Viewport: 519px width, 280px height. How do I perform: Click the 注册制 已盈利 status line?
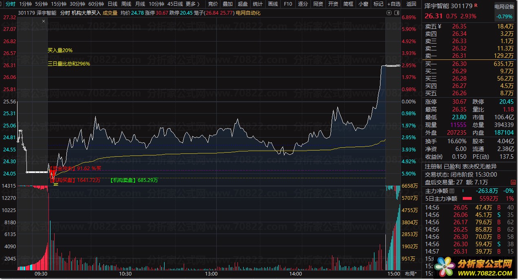(x=461, y=166)
